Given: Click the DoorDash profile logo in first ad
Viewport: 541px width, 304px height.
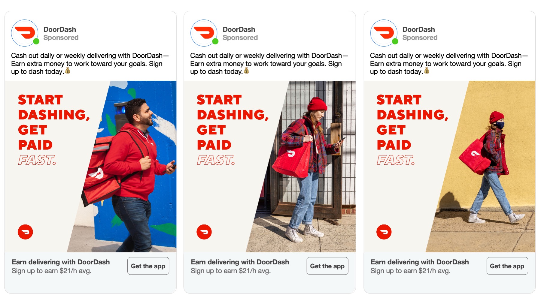Looking at the screenshot, I should [x=25, y=33].
